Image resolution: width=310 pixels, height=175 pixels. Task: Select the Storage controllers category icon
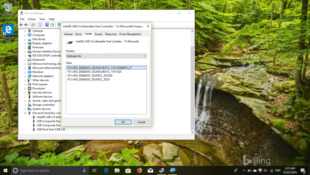pyautogui.click(x=29, y=105)
